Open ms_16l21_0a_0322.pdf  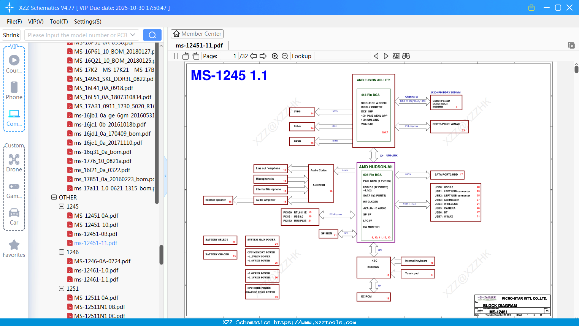[x=98, y=170]
